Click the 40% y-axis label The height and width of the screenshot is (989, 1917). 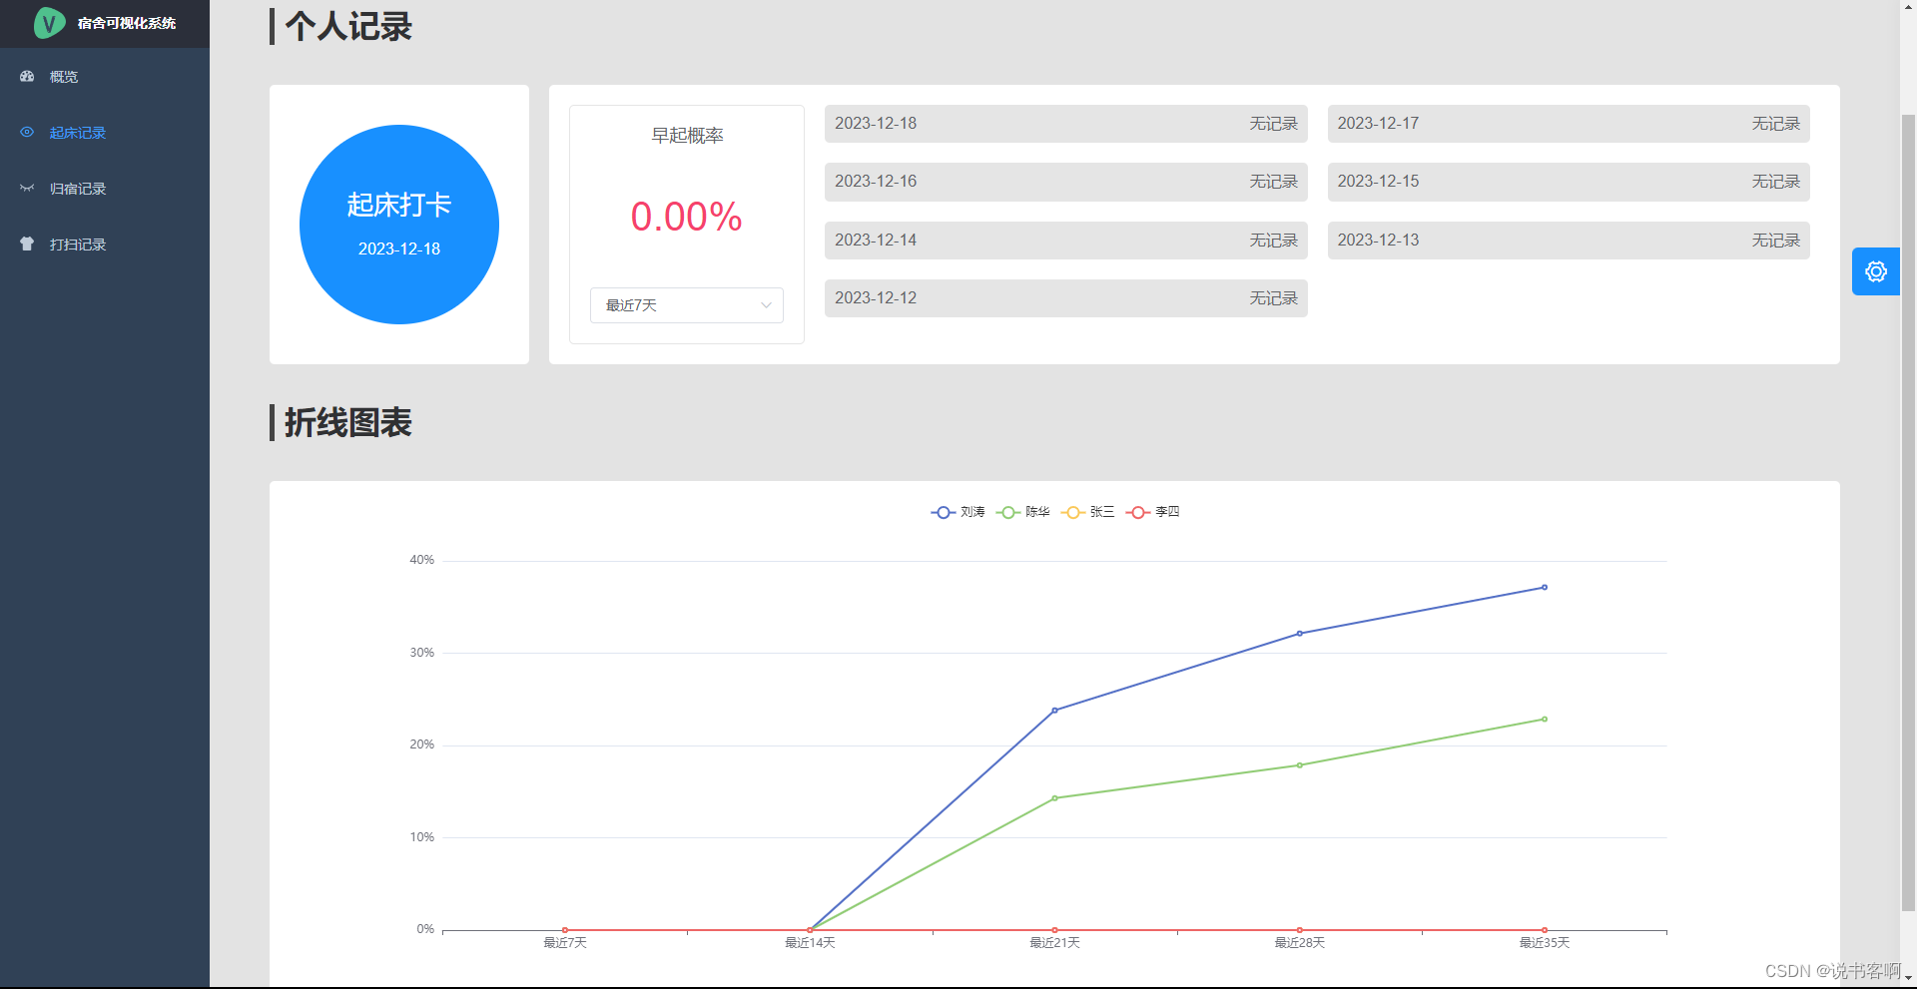pyautogui.click(x=421, y=560)
